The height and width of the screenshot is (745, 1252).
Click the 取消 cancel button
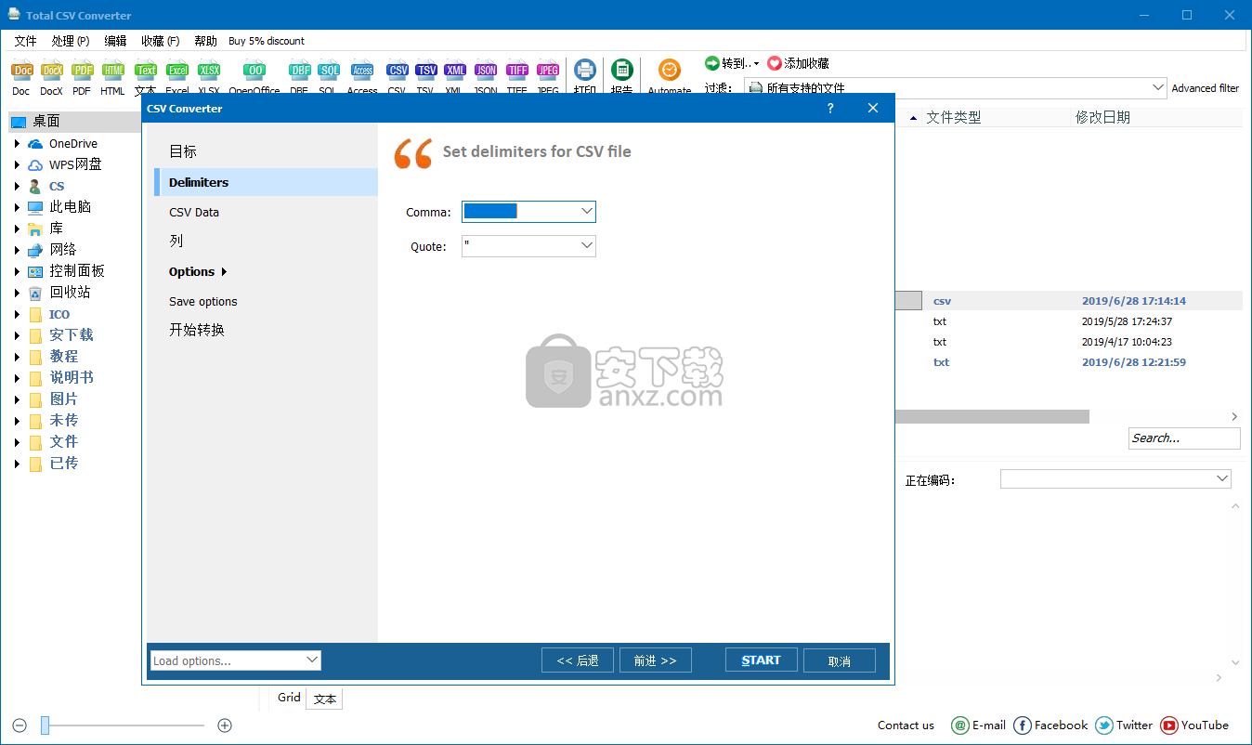tap(840, 660)
